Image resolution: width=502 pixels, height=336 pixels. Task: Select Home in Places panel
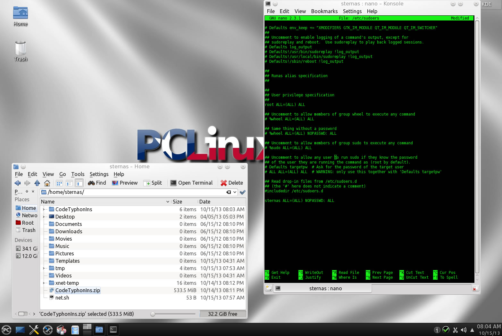[26, 208]
